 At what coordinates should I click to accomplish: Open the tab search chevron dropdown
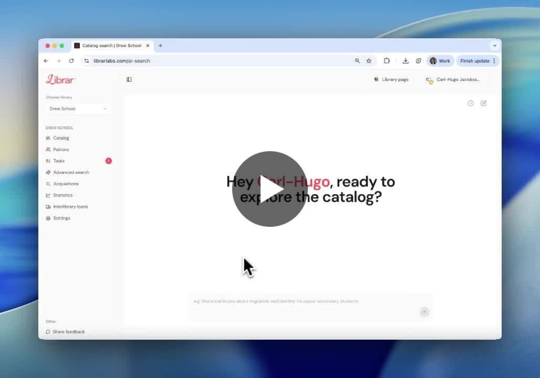tap(494, 46)
